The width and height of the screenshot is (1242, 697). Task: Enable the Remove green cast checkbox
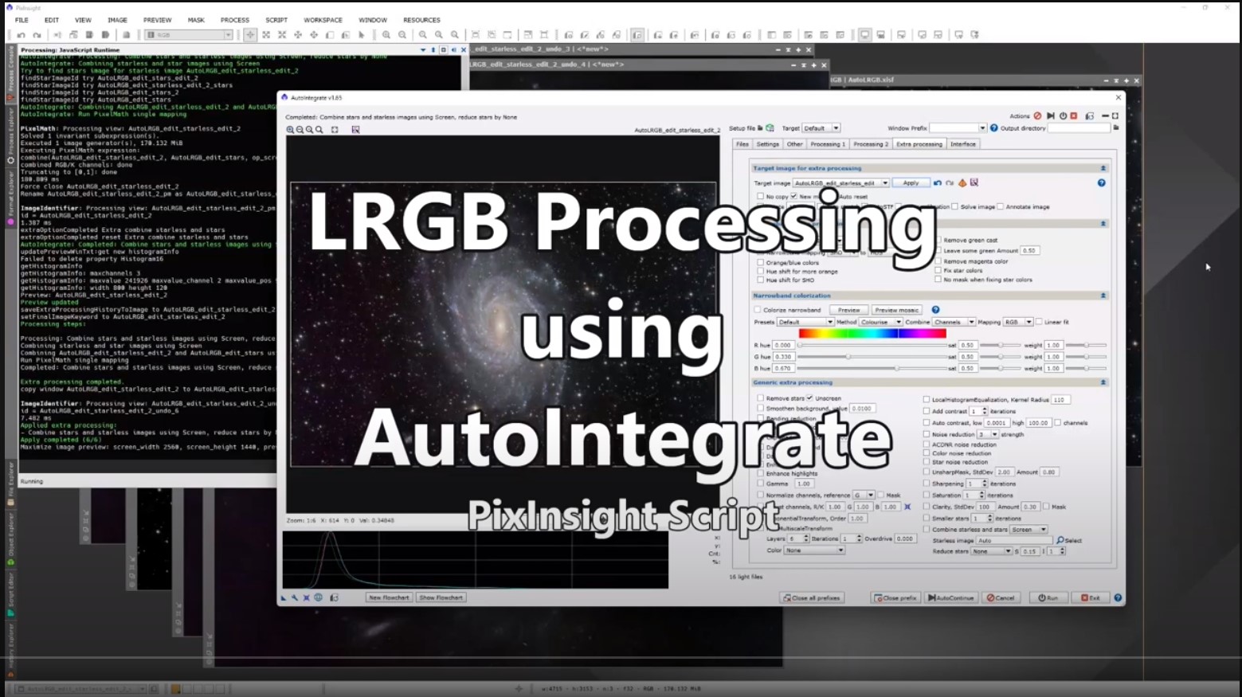pyautogui.click(x=938, y=240)
